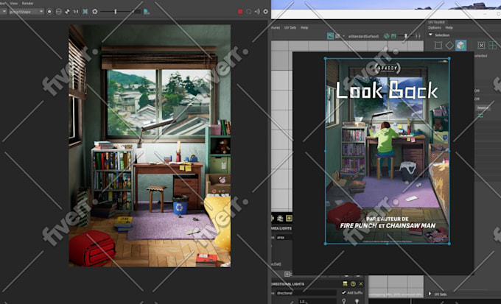Image resolution: width=501 pixels, height=304 pixels.
Task: Stop the render with the red button
Action: 240,12
